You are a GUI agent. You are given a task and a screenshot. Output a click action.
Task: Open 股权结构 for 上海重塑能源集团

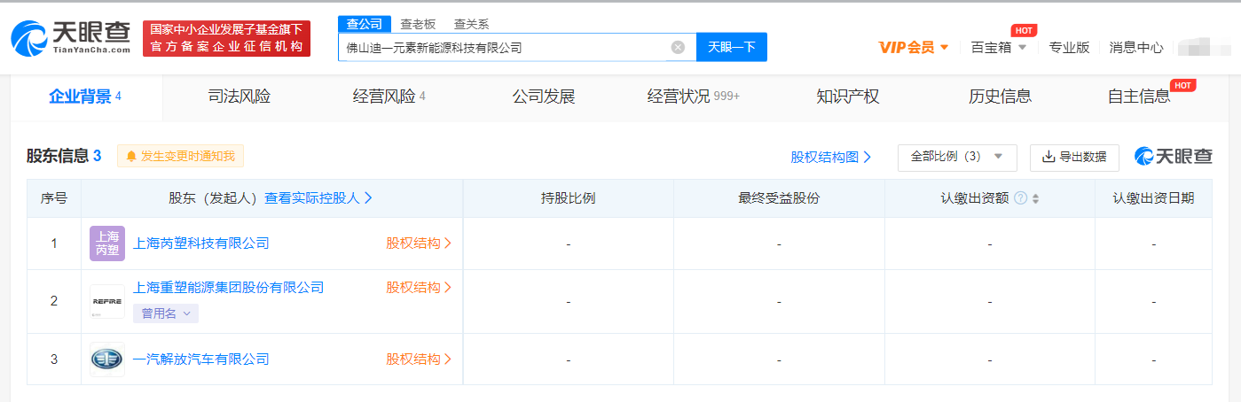point(419,287)
